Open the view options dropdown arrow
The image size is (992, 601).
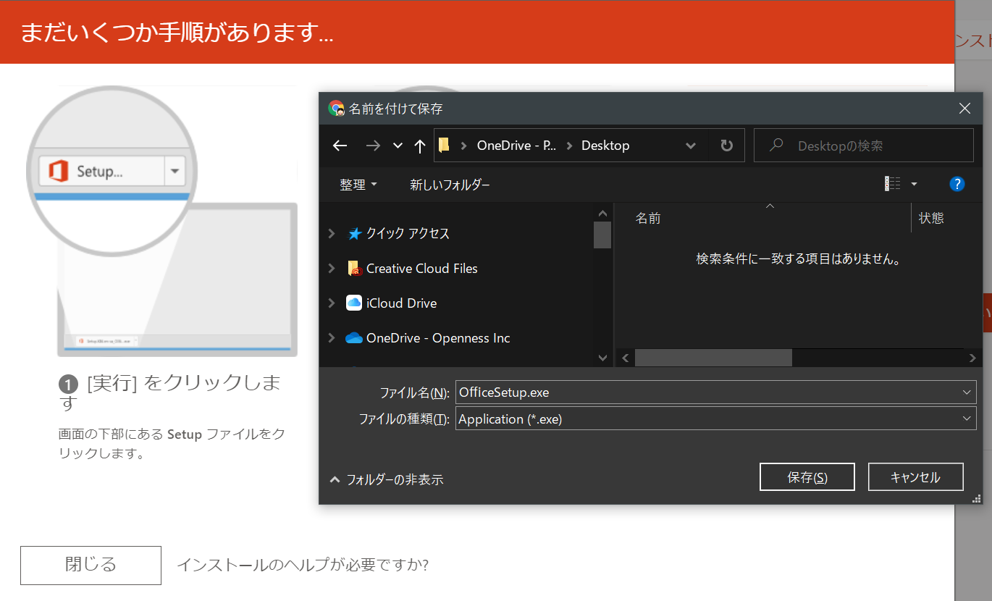click(x=914, y=185)
